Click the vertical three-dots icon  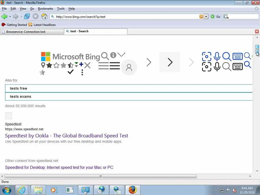coord(82,72)
